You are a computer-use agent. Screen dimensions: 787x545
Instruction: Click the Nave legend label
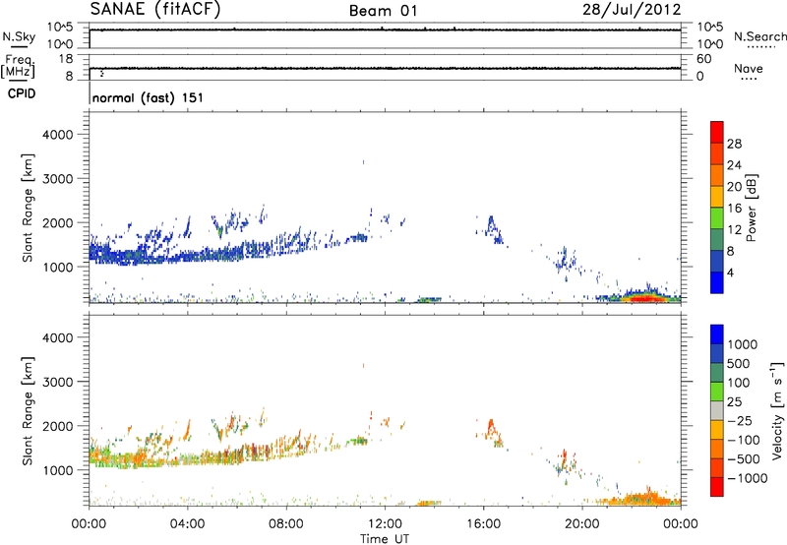tap(748, 68)
